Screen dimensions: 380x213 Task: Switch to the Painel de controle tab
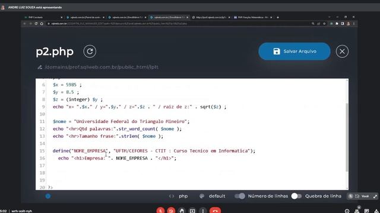[x=85, y=17]
